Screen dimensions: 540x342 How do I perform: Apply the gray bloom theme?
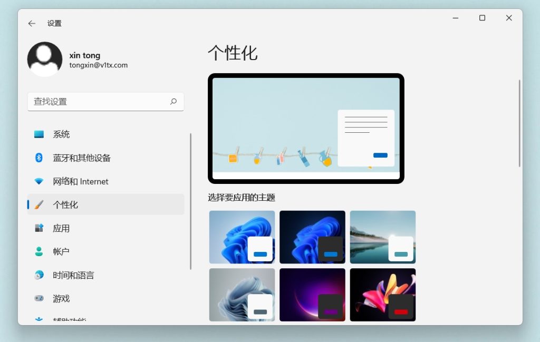[242, 295]
